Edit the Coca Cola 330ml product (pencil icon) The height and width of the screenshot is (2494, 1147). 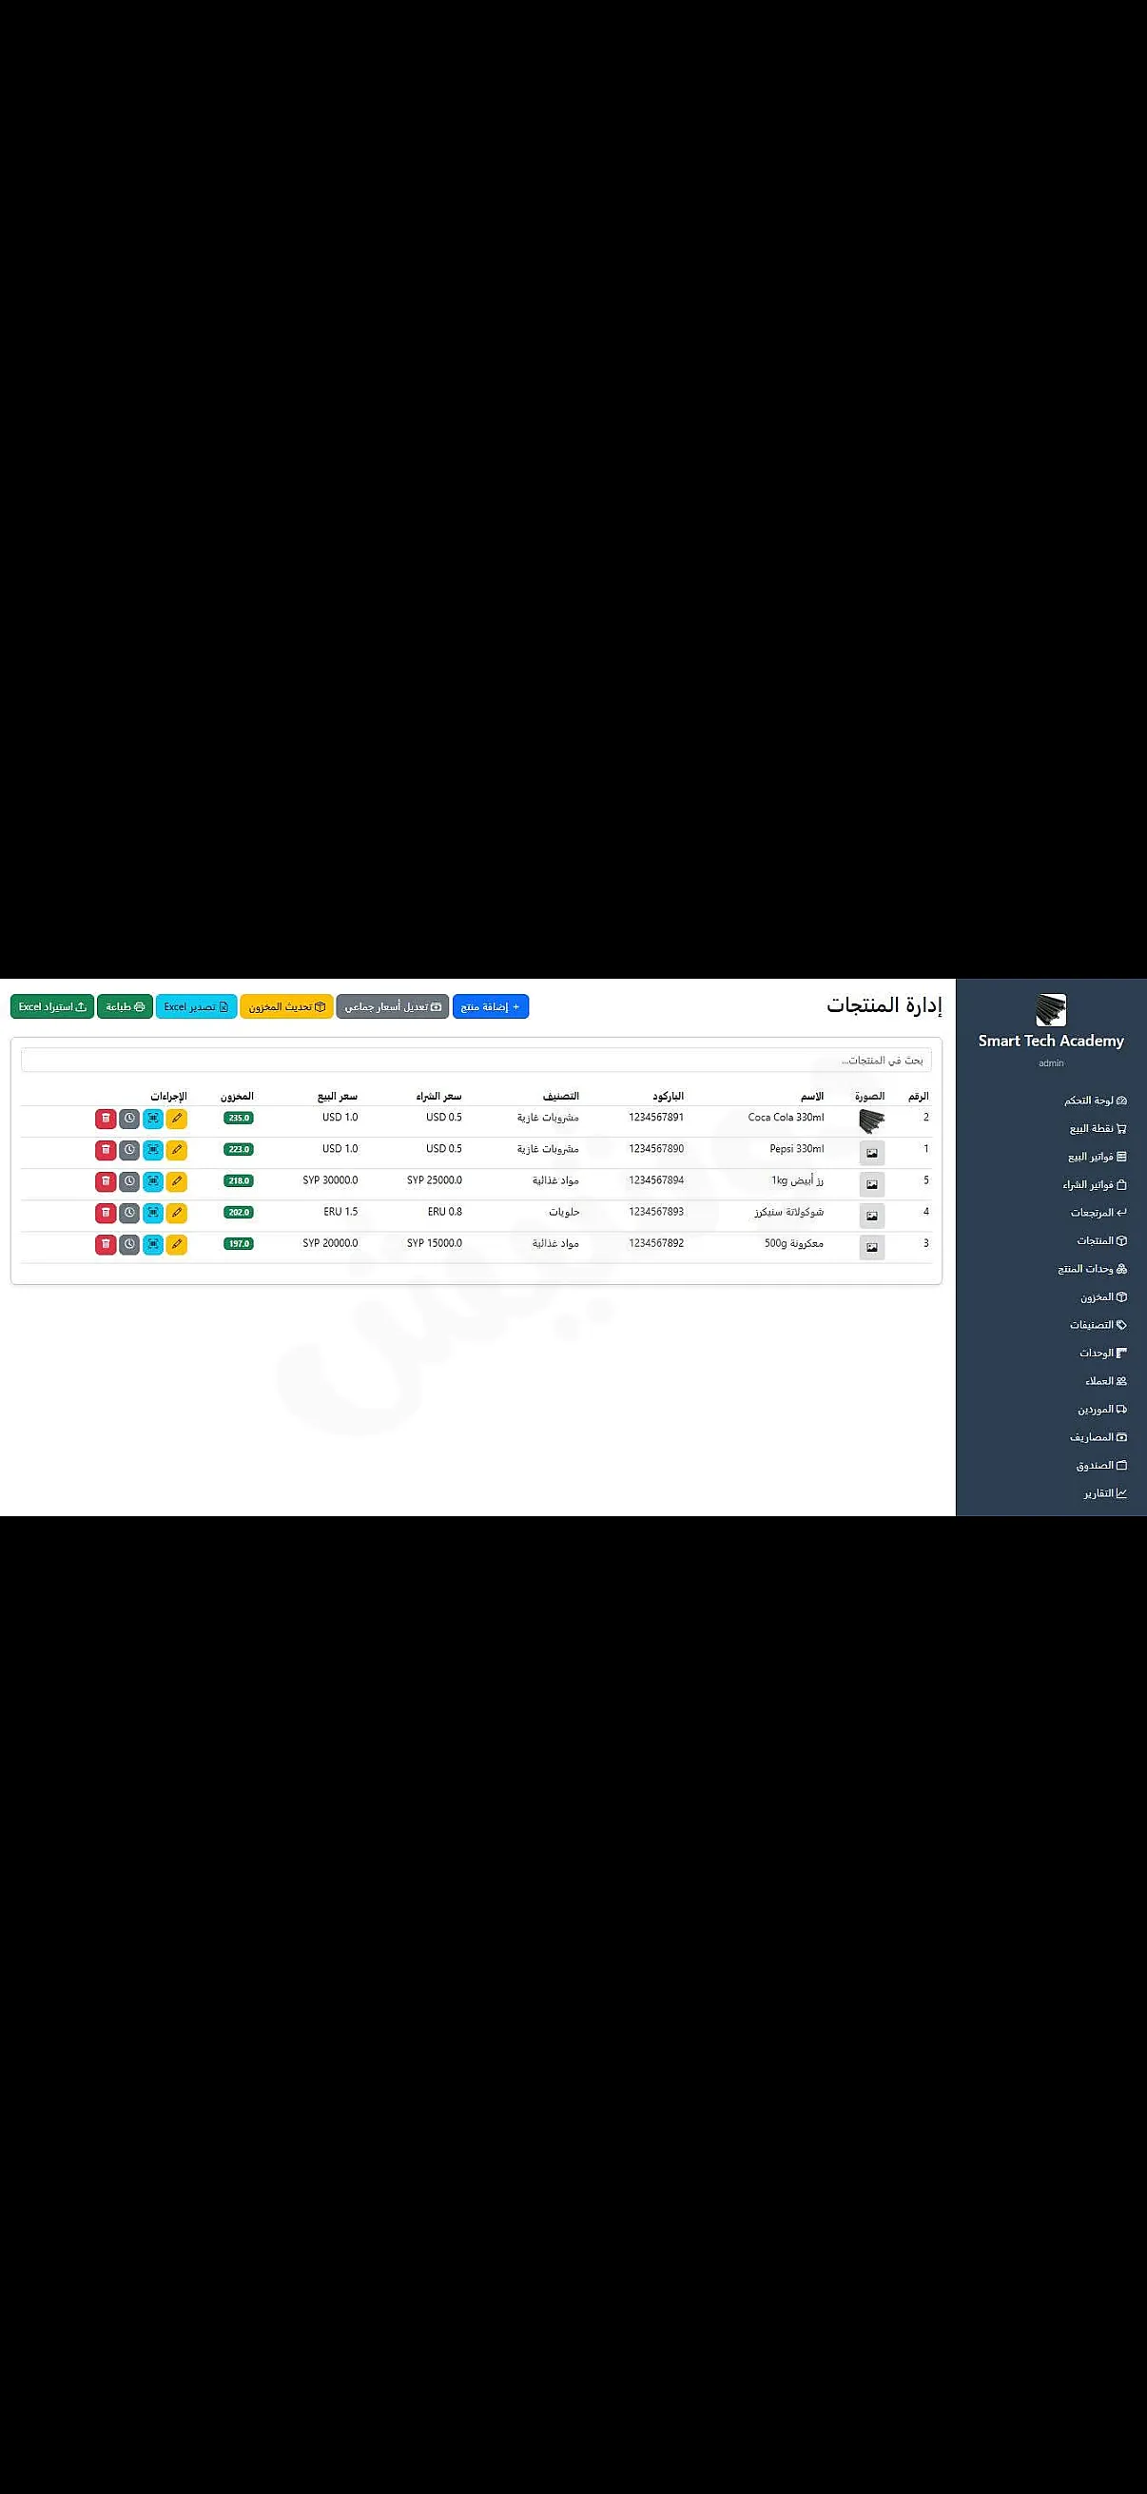pyautogui.click(x=176, y=1119)
